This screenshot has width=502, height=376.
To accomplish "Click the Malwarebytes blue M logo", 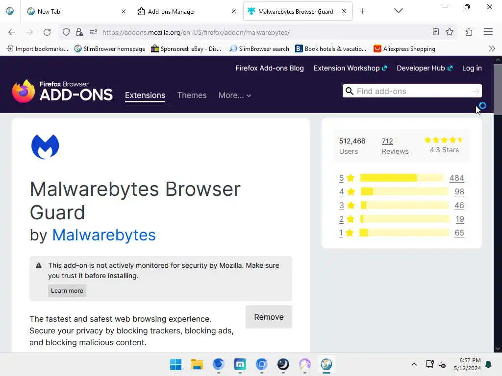I will tap(45, 147).
